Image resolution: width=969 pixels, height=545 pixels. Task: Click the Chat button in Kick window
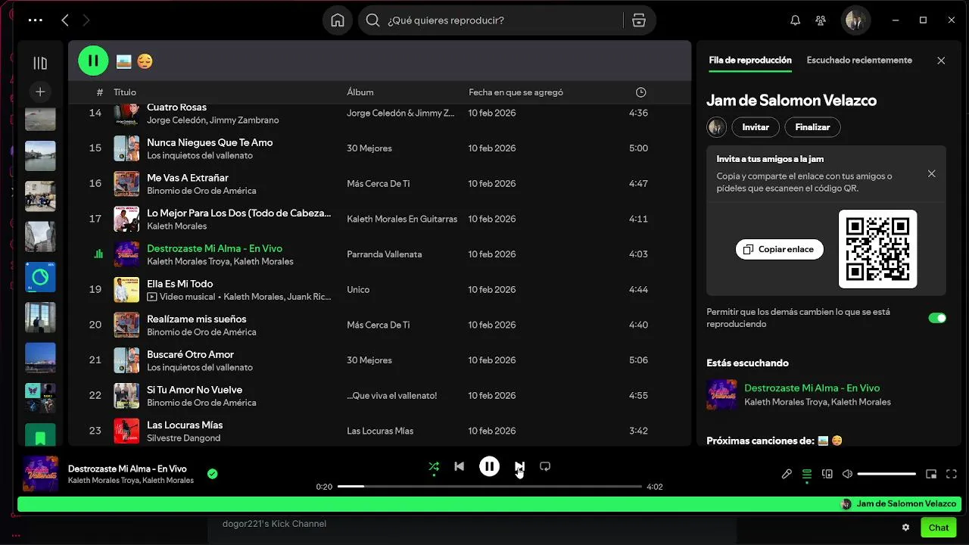tap(938, 528)
